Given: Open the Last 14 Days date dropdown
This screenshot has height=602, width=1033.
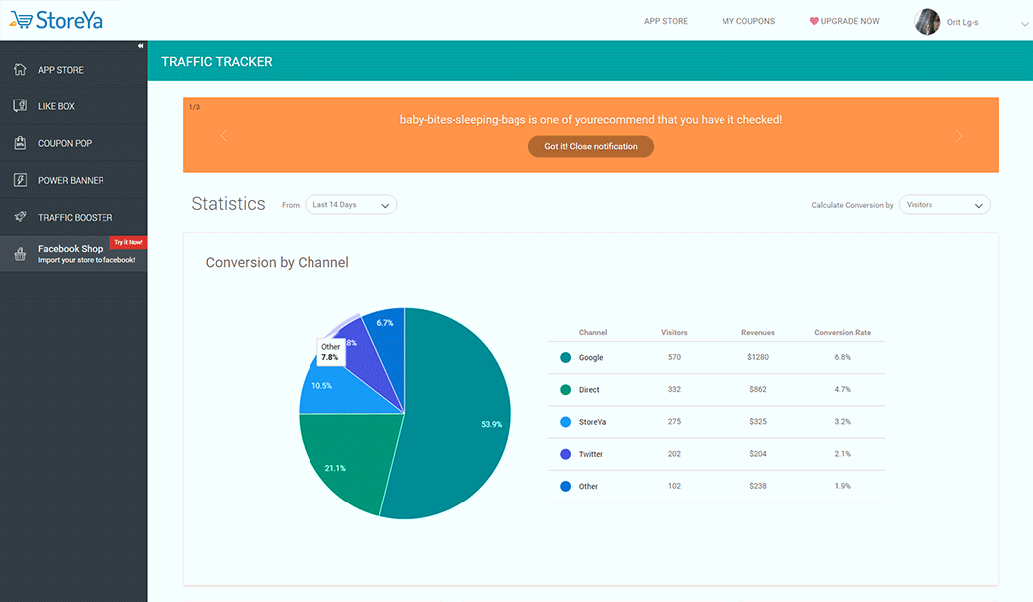Looking at the screenshot, I should tap(350, 205).
